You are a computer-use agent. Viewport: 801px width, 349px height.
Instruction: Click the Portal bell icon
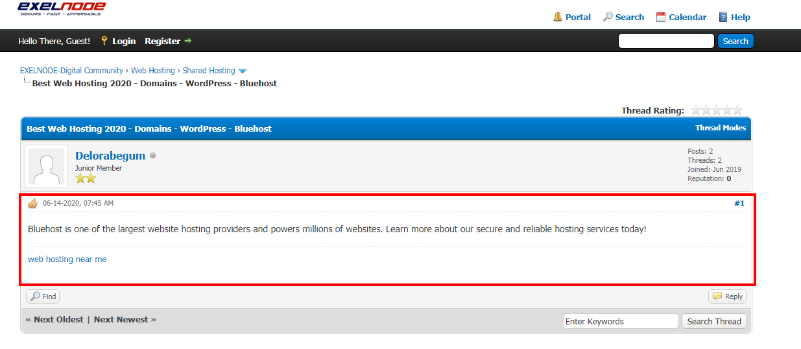(x=558, y=17)
